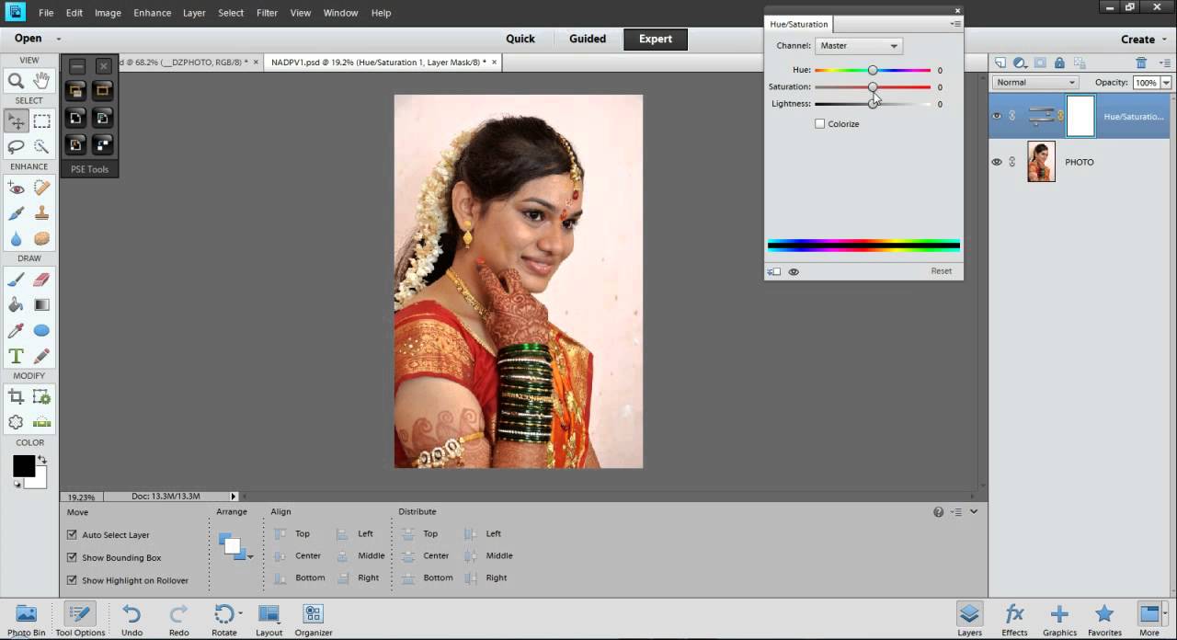
Task: Click the Lightness slider track
Action: [873, 104]
